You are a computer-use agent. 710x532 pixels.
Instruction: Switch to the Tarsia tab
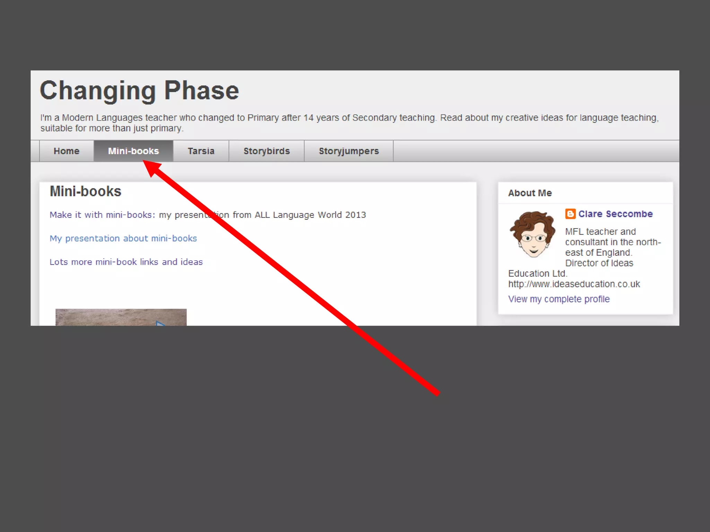coord(201,151)
